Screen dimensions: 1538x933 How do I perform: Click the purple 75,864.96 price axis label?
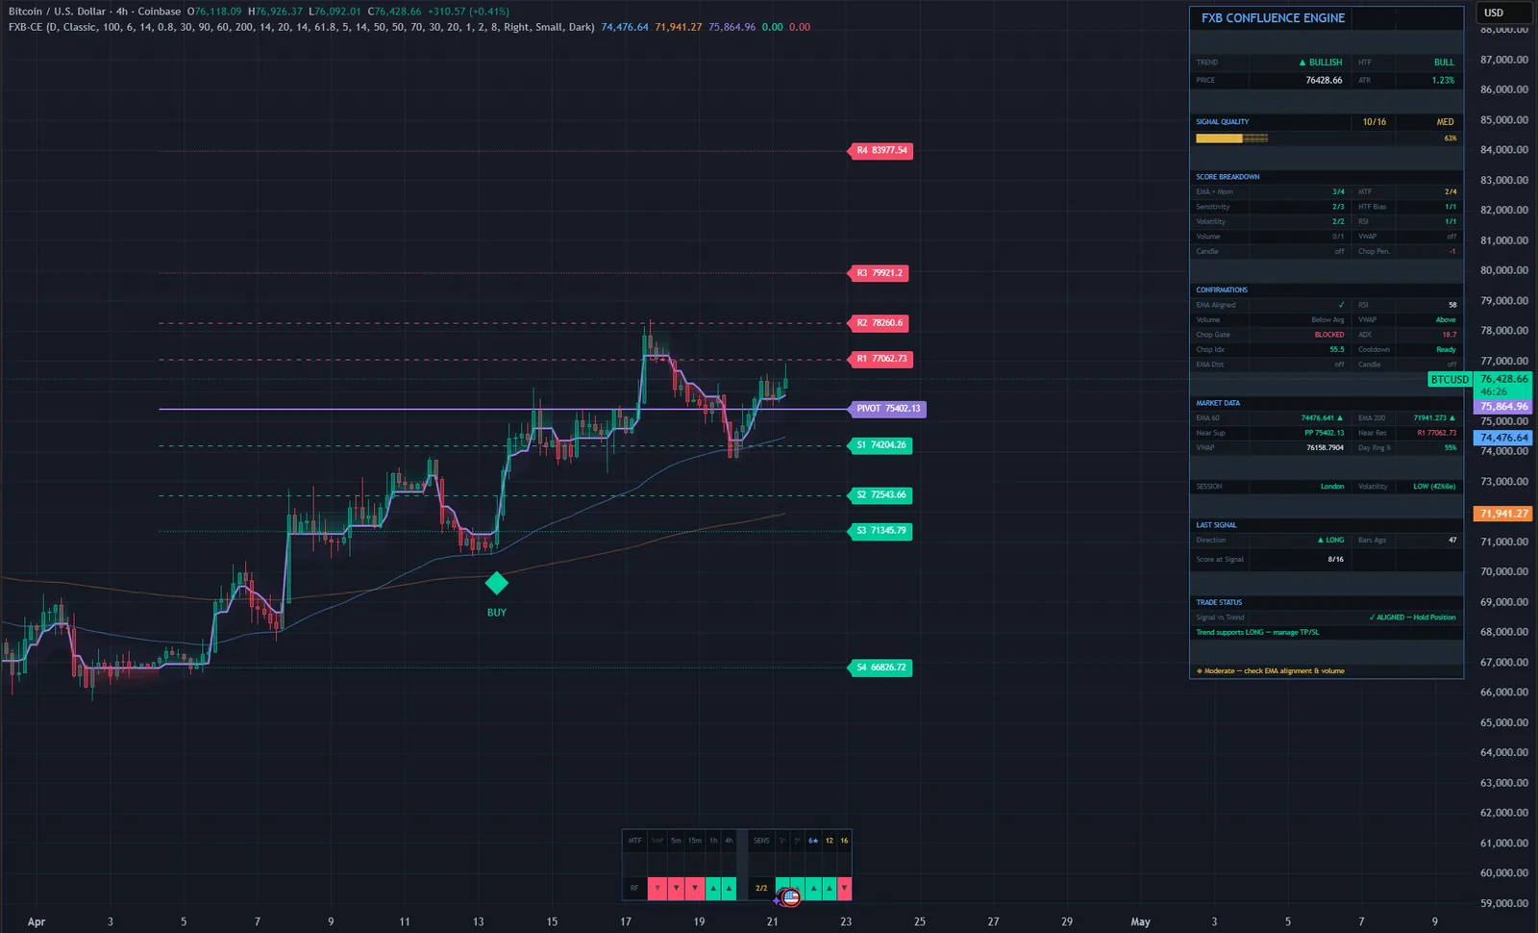(x=1503, y=407)
